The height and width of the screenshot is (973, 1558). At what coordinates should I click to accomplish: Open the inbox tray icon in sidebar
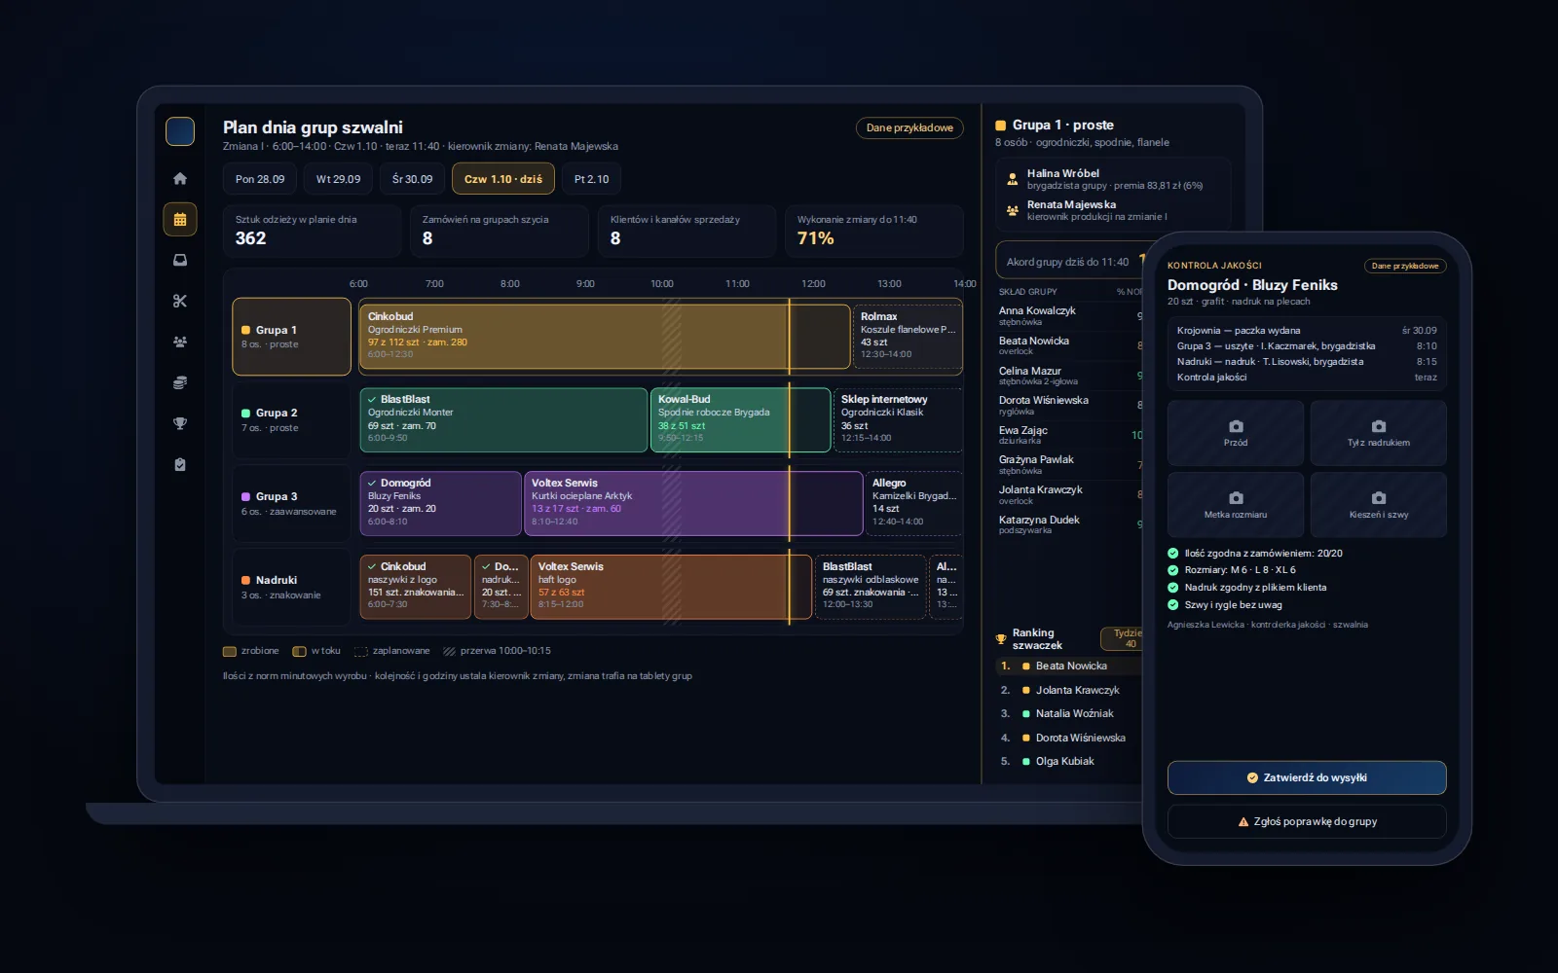pyautogui.click(x=180, y=260)
